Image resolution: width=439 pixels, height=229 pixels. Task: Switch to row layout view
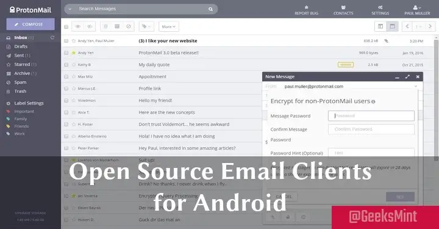(392, 26)
